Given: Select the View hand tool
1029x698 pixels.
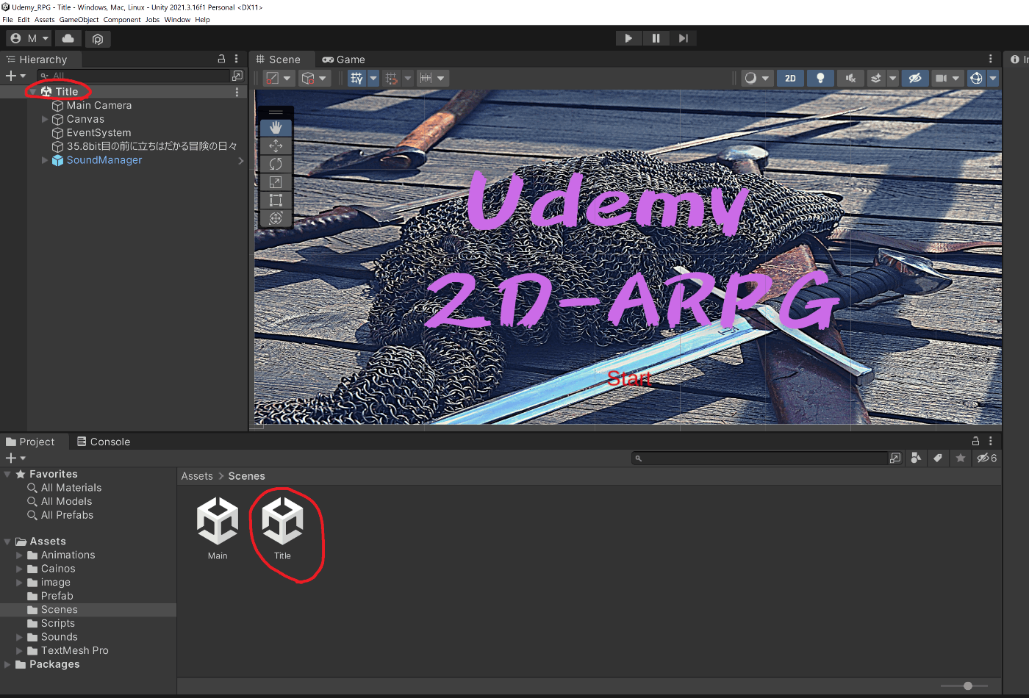Looking at the screenshot, I should [x=276, y=128].
